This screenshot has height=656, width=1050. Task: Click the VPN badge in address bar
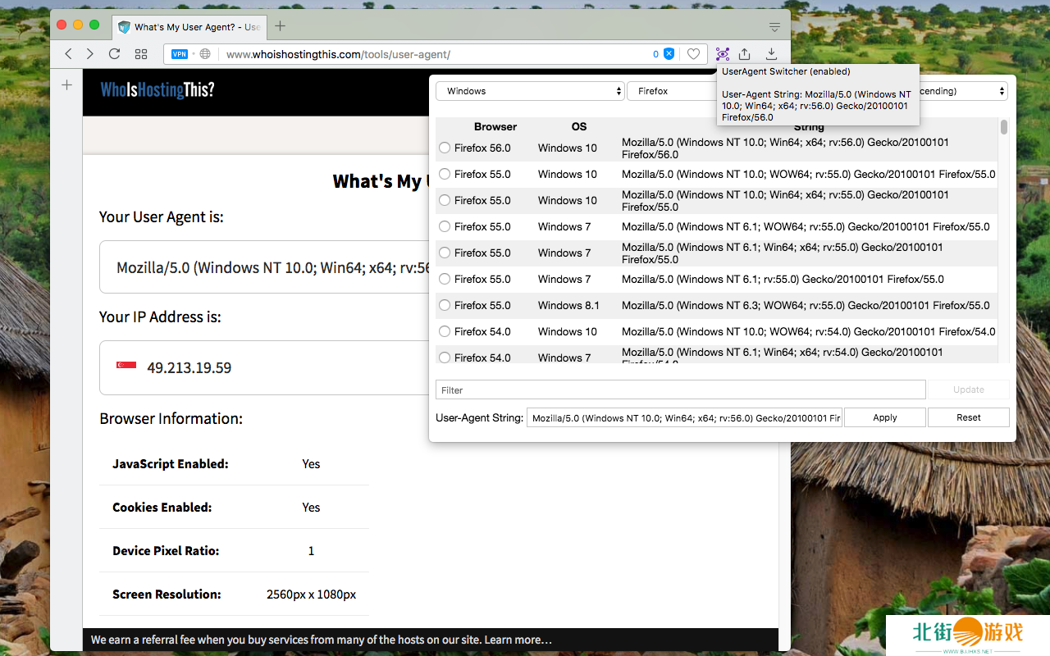point(180,54)
